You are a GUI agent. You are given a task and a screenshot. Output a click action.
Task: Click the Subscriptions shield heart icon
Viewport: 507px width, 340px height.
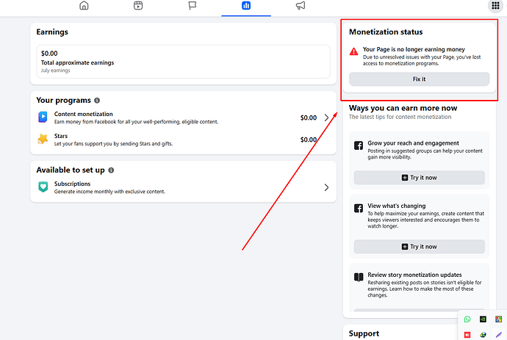[43, 187]
